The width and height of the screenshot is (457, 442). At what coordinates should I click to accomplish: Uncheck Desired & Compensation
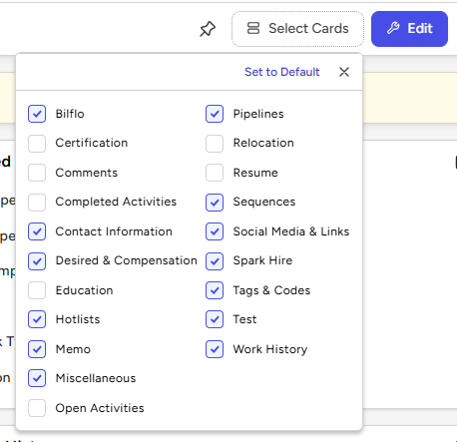37,261
